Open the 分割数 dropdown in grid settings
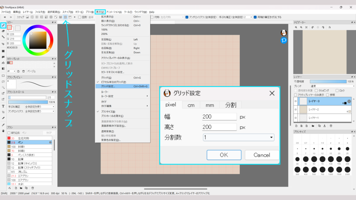The height and width of the screenshot is (200, 356). [x=238, y=137]
